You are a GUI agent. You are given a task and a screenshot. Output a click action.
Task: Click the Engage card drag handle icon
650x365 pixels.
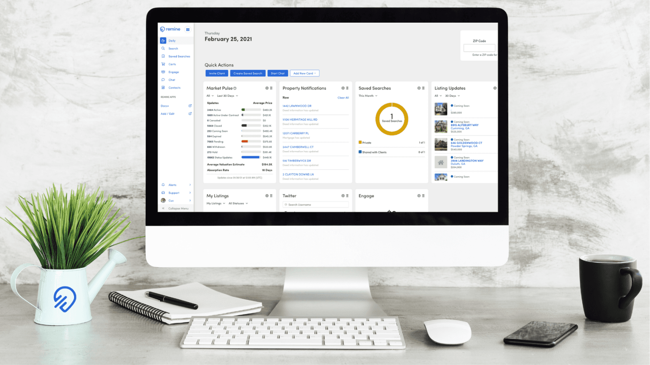pos(423,196)
